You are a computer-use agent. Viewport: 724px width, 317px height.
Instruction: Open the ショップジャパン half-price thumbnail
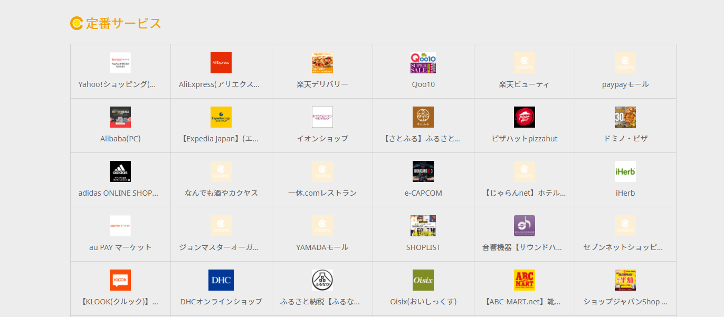[625, 280]
